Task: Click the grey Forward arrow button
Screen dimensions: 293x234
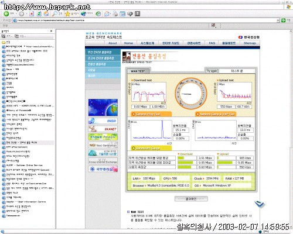Action: [22, 14]
